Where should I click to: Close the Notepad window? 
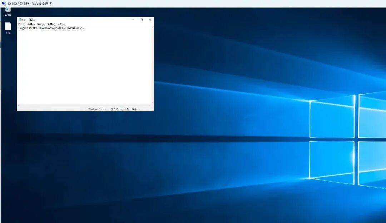tap(150, 20)
